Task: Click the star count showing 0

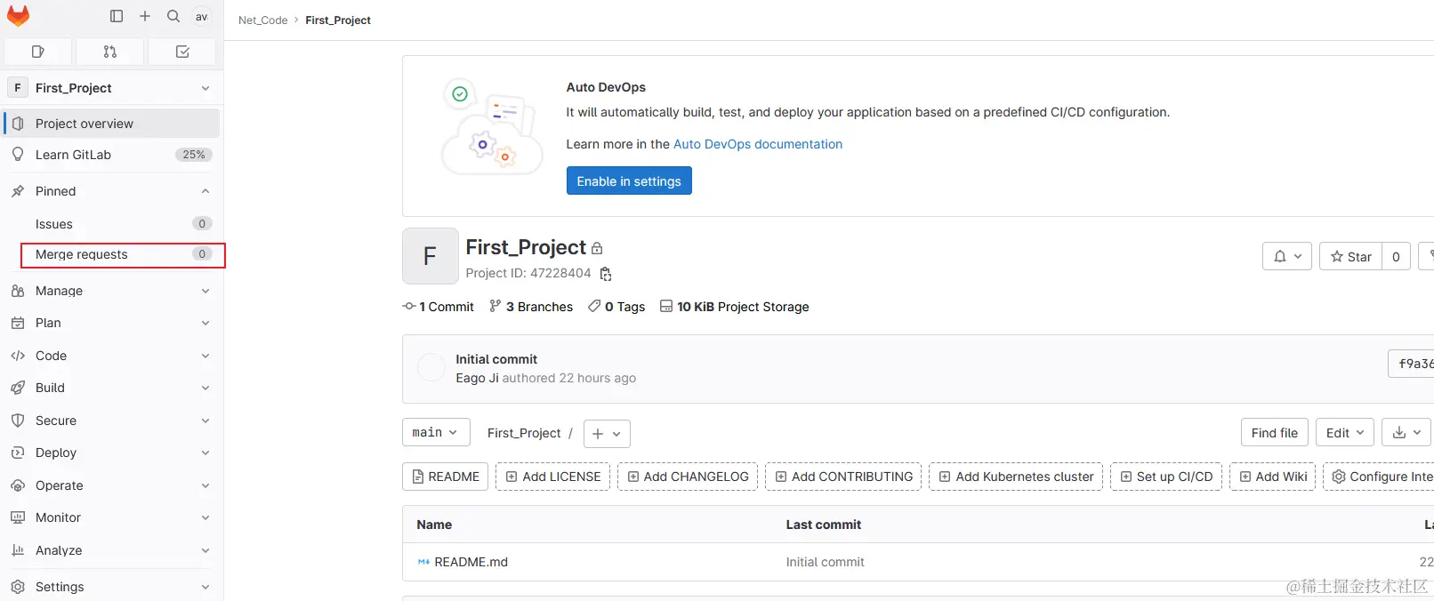Action: pyautogui.click(x=1396, y=256)
